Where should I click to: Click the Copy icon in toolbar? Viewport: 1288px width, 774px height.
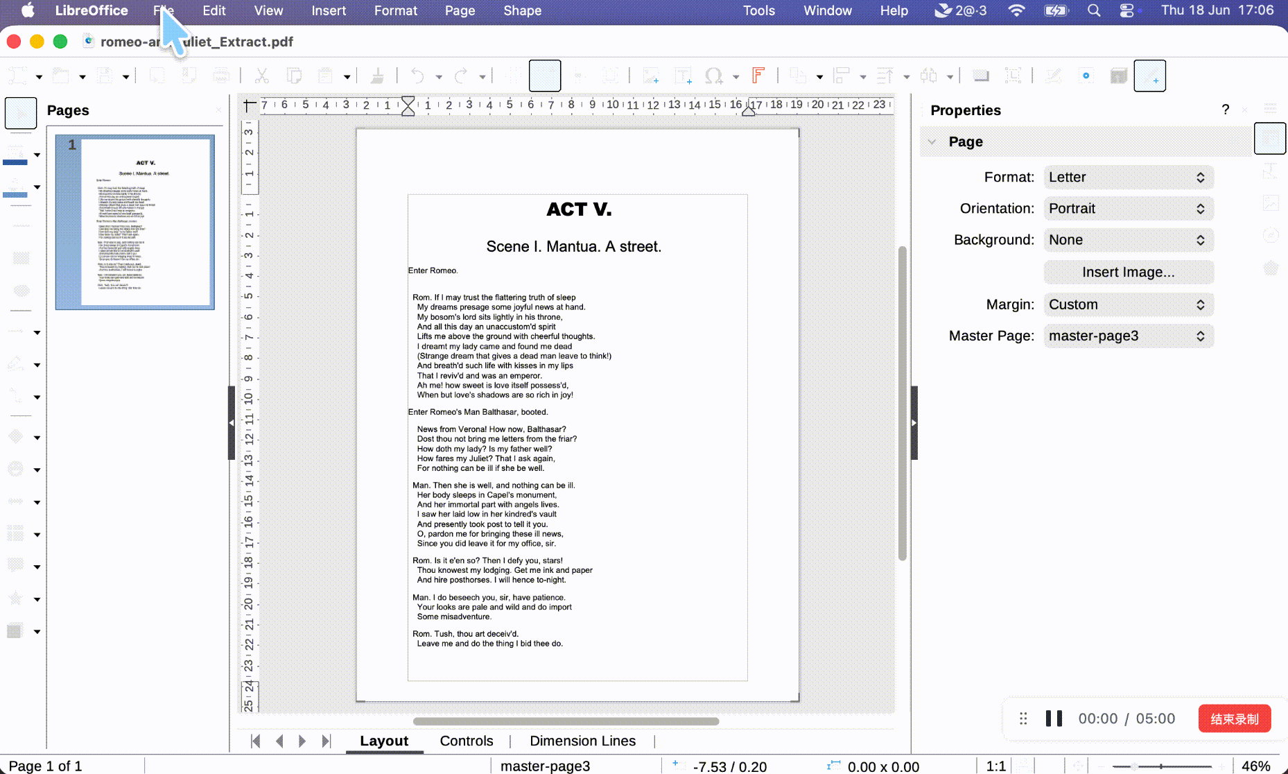[294, 76]
